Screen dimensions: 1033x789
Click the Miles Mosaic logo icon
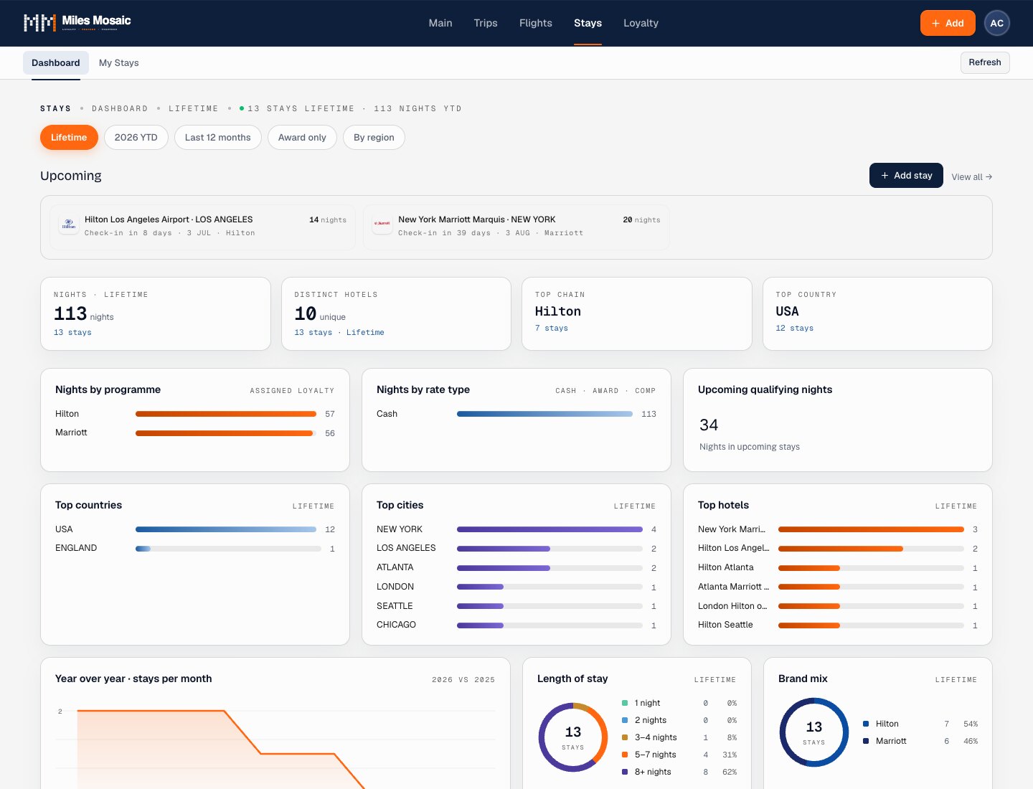(x=39, y=23)
